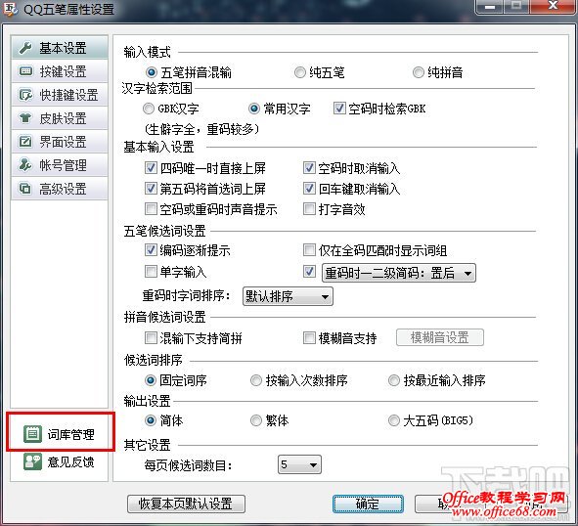
Task: Open 快捷键设置 shortcut icon
Action: (x=25, y=95)
